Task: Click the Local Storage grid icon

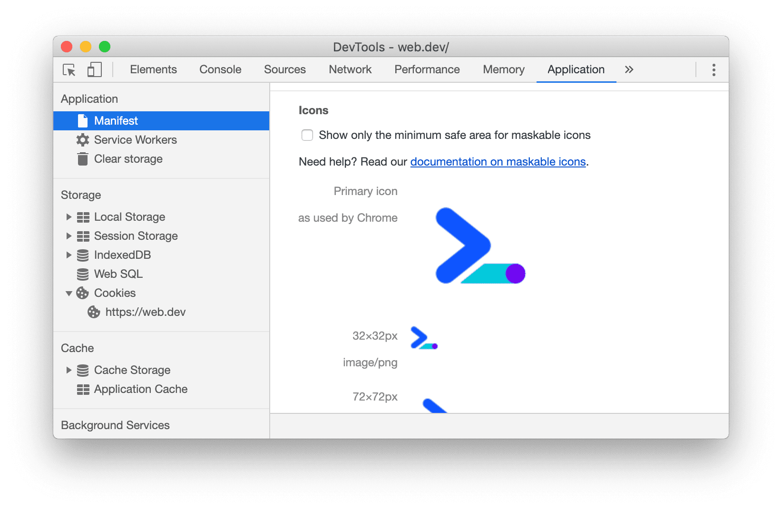Action: pos(82,217)
